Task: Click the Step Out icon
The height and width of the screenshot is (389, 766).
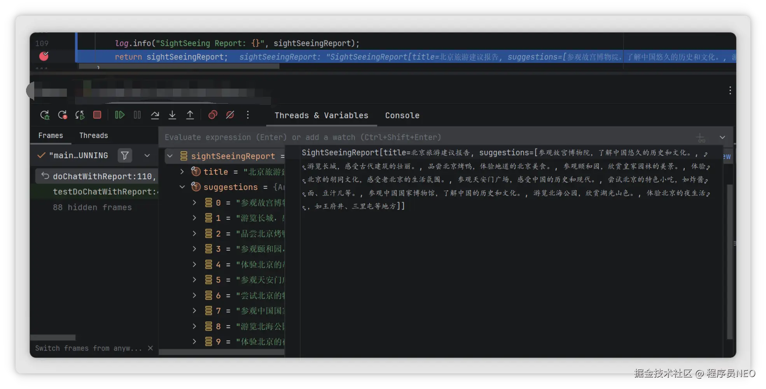Action: 190,115
